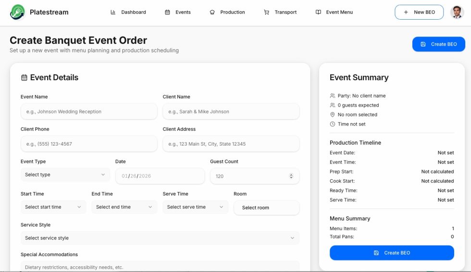
Task: Click the plus icon in New BEO
Action: coord(406,12)
